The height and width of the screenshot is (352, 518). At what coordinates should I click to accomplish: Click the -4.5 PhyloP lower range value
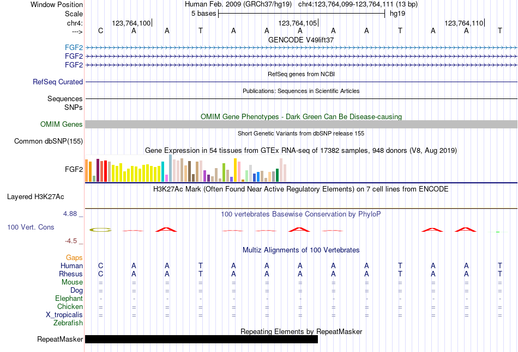pyautogui.click(x=71, y=241)
